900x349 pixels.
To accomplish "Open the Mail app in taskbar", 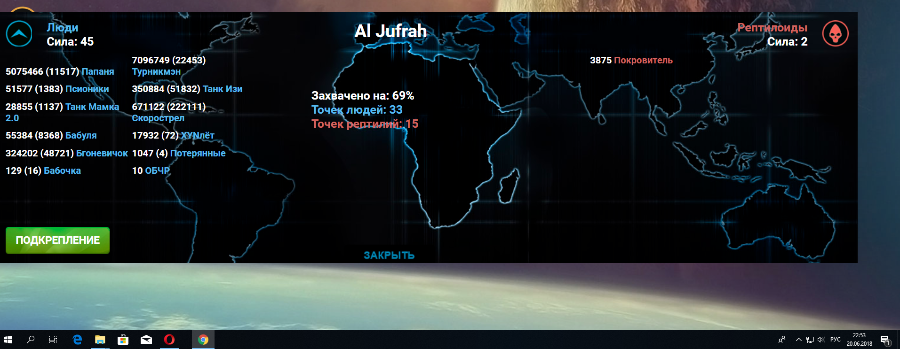I will click(x=146, y=340).
